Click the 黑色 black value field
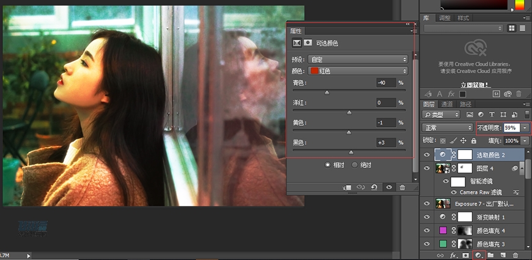The height and width of the screenshot is (260, 532). 386,143
